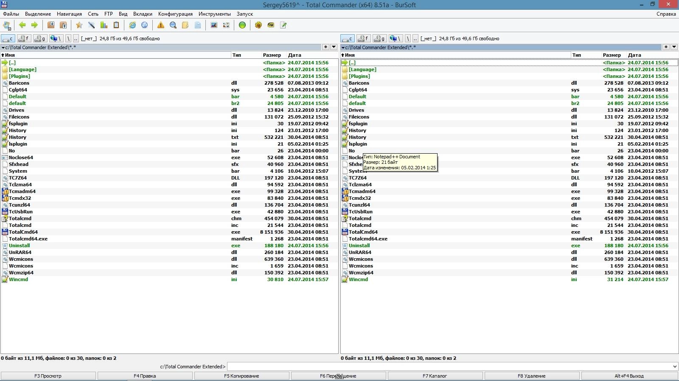Open the Инструменты menu
Screen dimensions: 679x381
[215, 14]
